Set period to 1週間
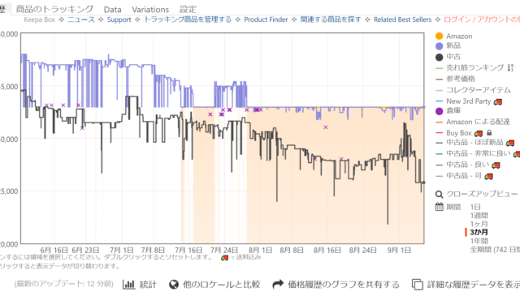The width and height of the screenshot is (520, 292). 479,216
